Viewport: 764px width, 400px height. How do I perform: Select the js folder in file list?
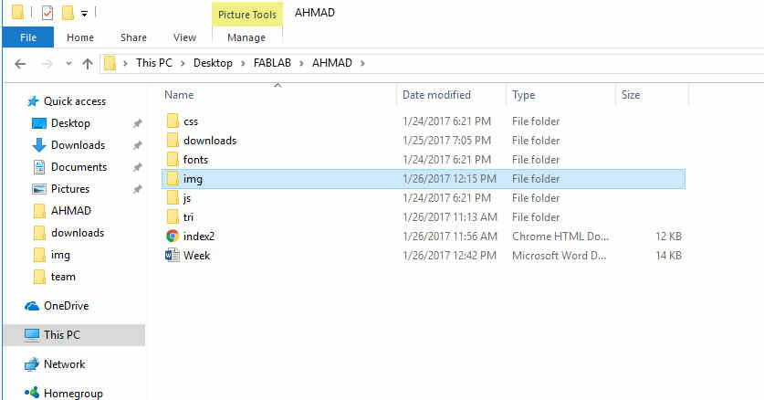coord(187,198)
